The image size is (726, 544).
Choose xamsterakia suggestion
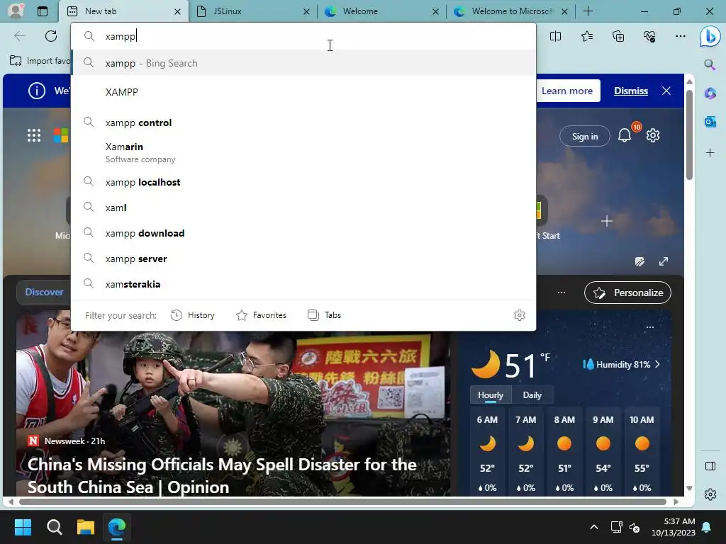(303, 284)
